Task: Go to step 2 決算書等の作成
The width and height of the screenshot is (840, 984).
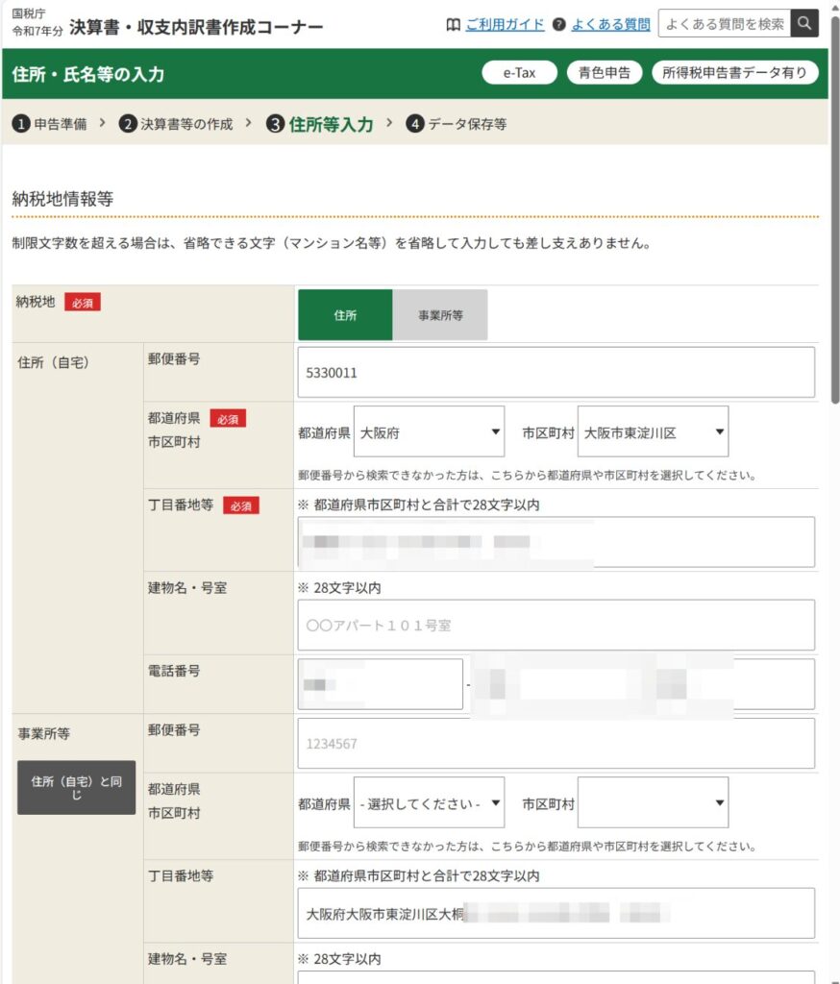Action: pyautogui.click(x=177, y=124)
